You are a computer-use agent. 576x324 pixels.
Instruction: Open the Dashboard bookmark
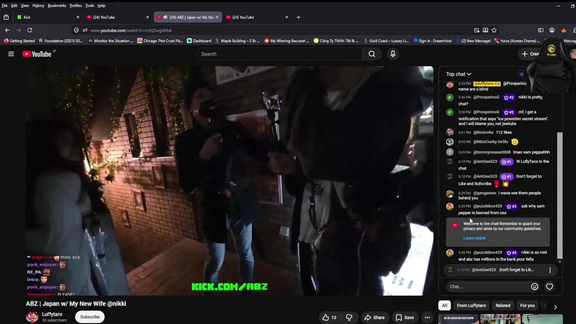pyautogui.click(x=199, y=41)
